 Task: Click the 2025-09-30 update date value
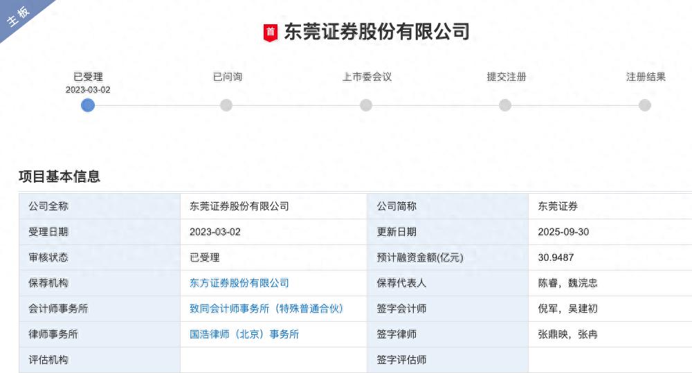pyautogui.click(x=563, y=232)
